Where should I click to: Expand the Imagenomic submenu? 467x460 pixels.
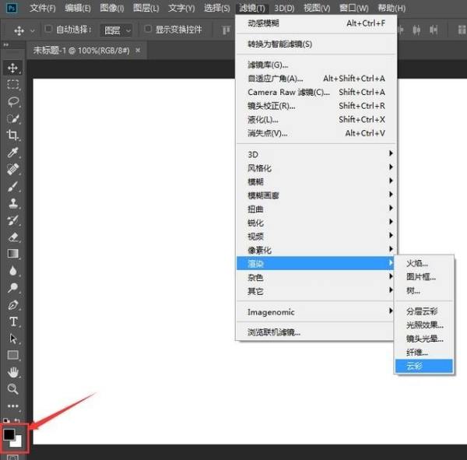(x=315, y=312)
